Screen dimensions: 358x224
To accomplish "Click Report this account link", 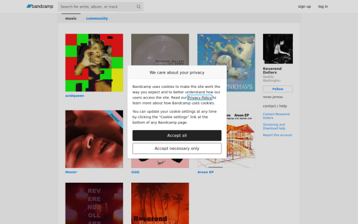I will (277, 135).
